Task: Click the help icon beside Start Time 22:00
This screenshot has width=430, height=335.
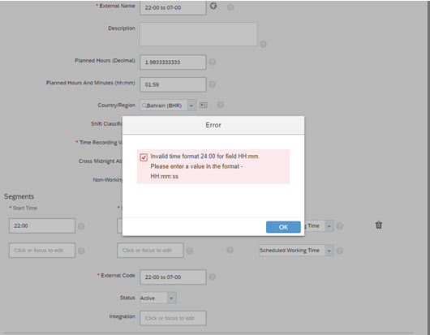Action: coord(81,226)
